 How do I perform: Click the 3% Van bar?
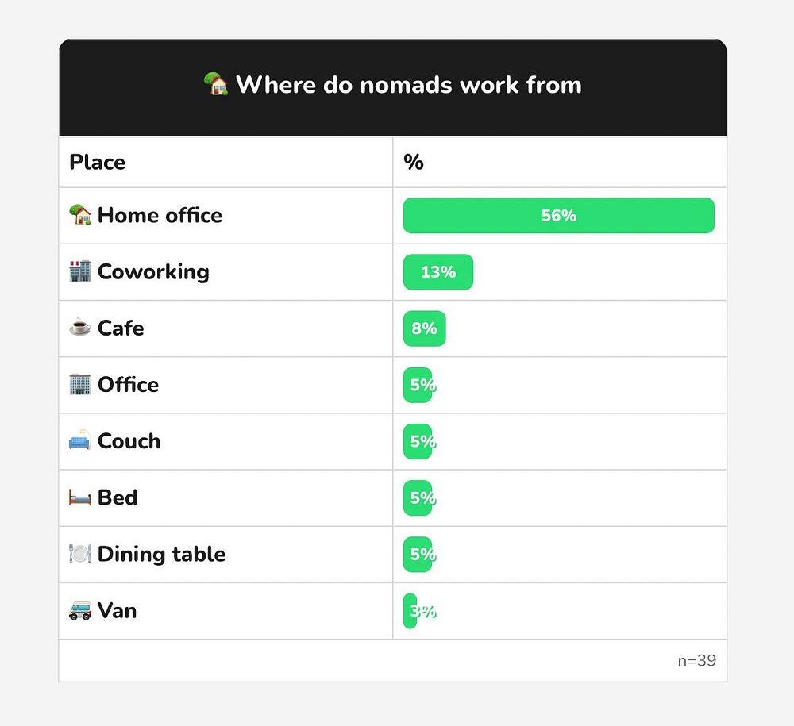pyautogui.click(x=410, y=611)
